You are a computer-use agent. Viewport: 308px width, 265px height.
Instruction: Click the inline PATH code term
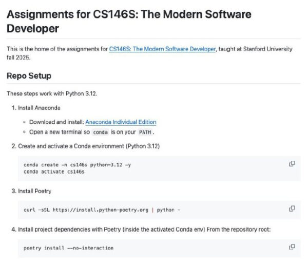(146, 132)
